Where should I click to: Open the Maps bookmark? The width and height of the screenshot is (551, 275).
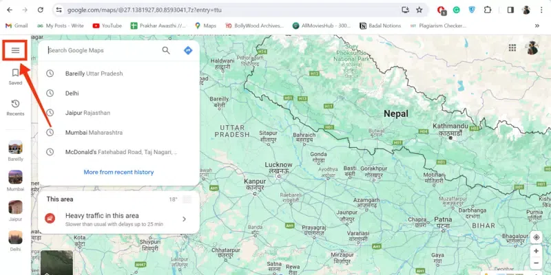(205, 25)
